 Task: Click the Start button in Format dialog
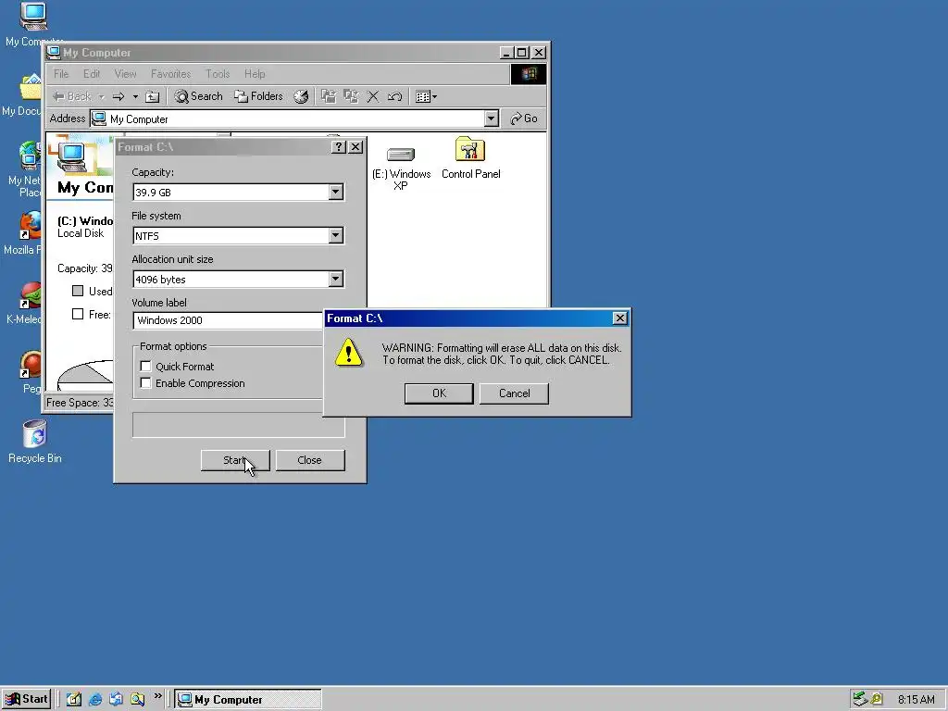[235, 460]
